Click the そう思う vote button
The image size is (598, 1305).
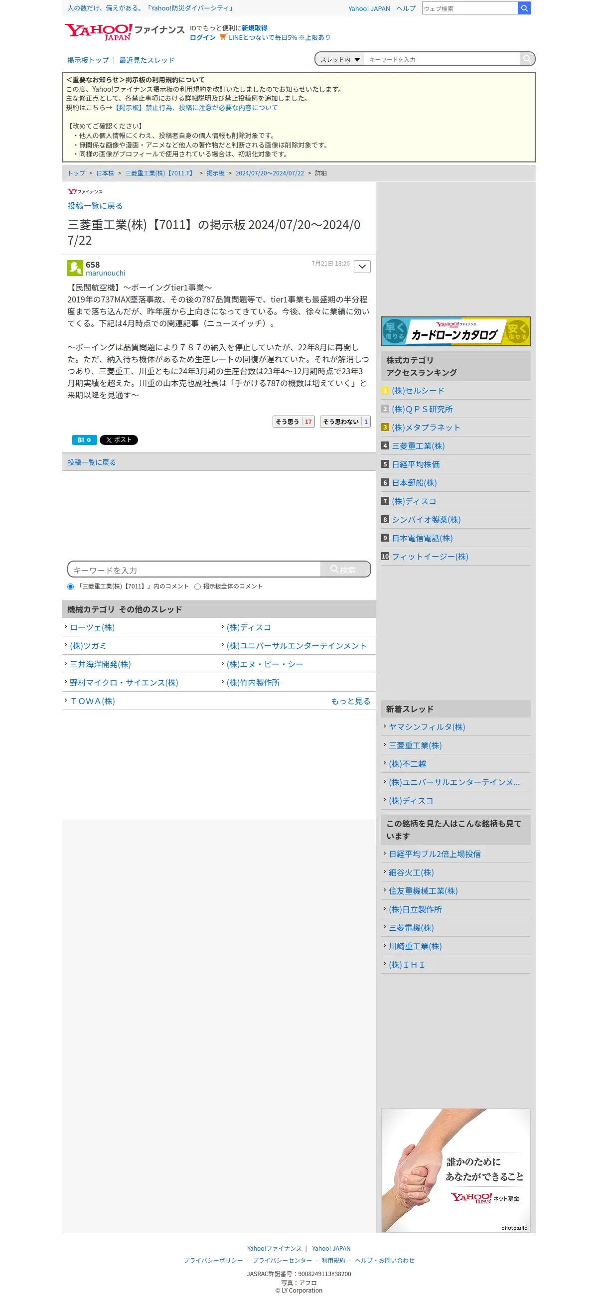click(294, 422)
